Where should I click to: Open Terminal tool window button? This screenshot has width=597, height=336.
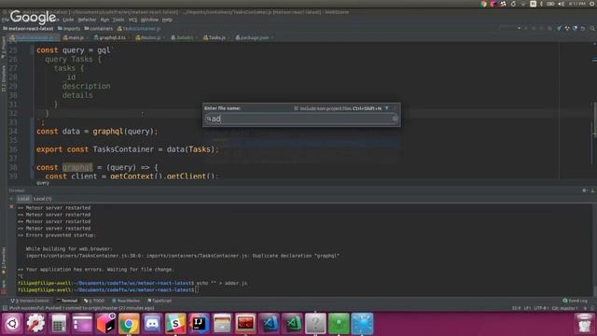66,301
